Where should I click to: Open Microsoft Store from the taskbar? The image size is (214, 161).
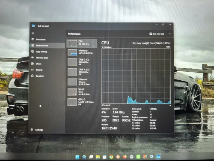click(x=104, y=157)
